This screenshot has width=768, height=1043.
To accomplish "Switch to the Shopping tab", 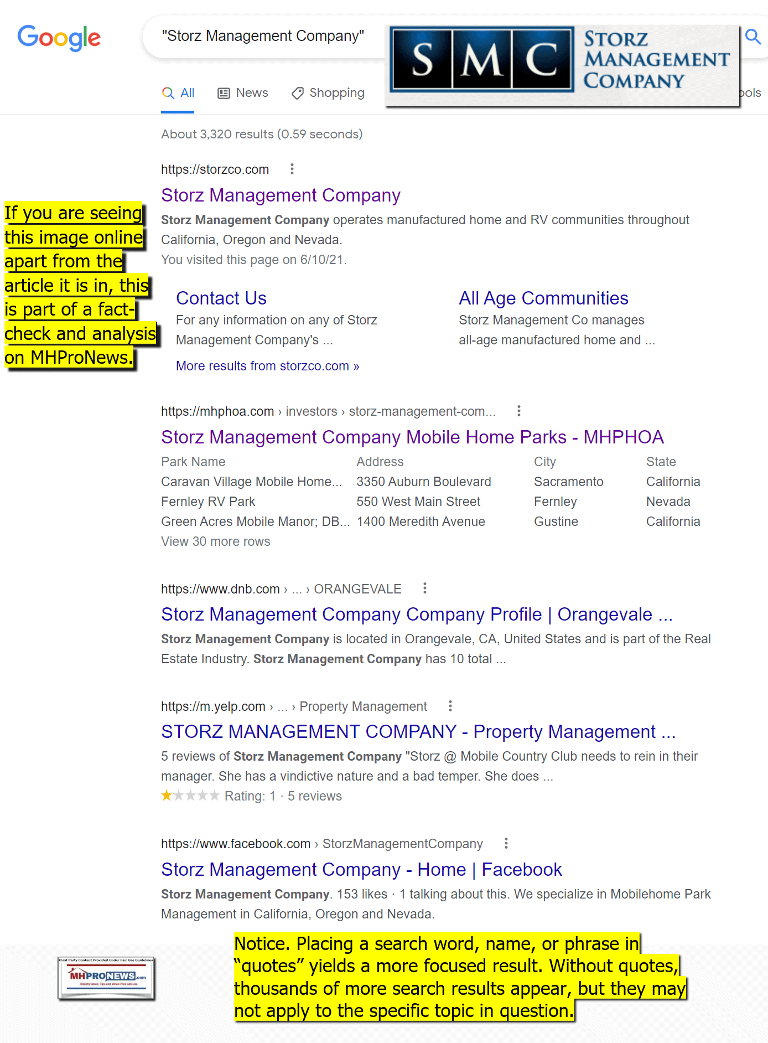I will click(328, 93).
